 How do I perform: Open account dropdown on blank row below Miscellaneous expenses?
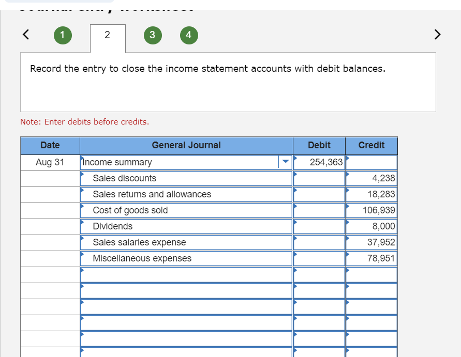click(82, 271)
